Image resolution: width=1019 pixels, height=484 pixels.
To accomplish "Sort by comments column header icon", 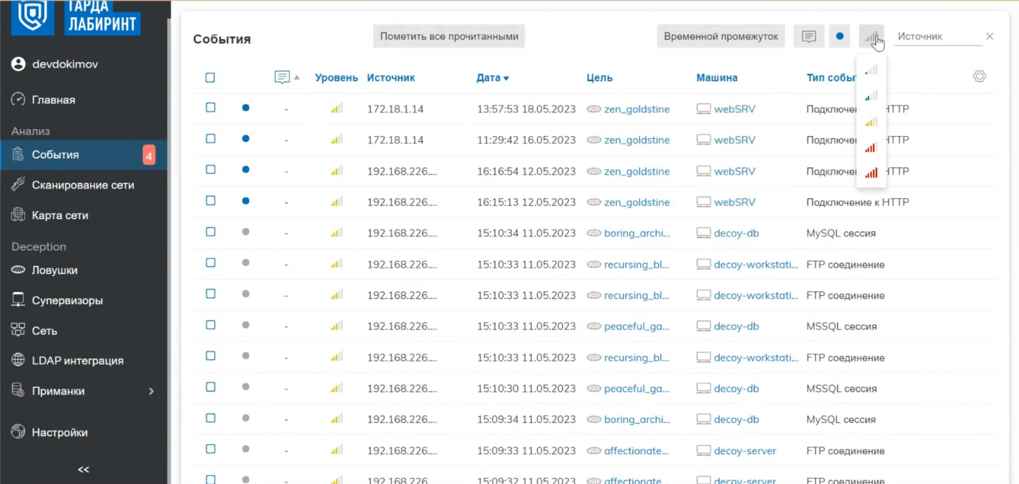I will click(x=282, y=77).
